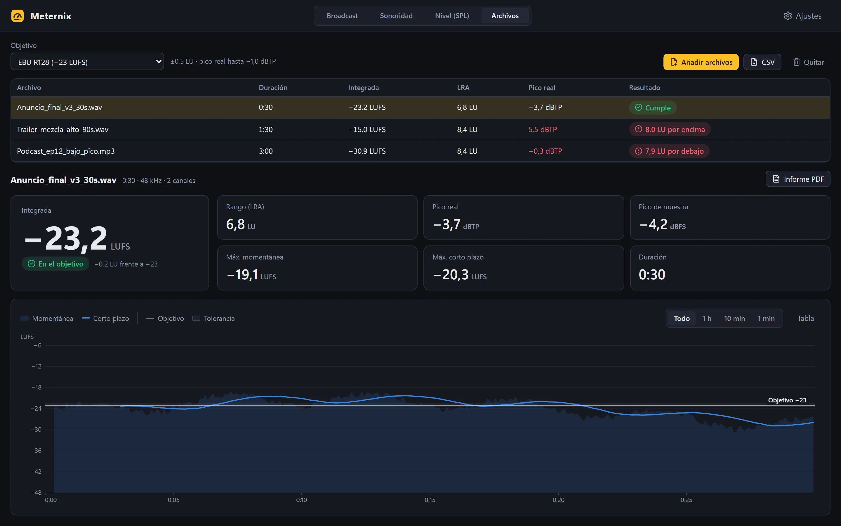Screen dimensions: 841x526
Task: Click the 0:15 time axis label
Action: [430, 500]
